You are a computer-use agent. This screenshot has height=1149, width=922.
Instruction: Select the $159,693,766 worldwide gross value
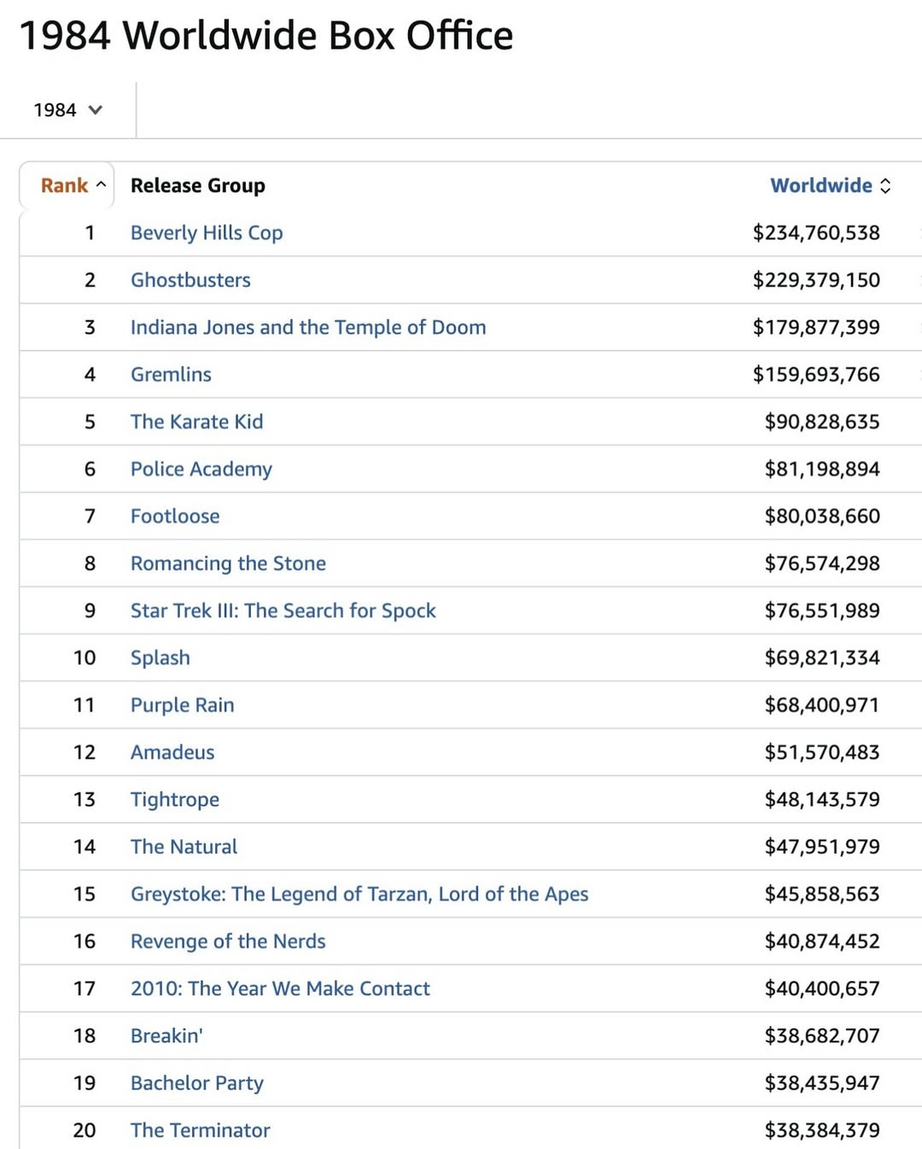(816, 374)
